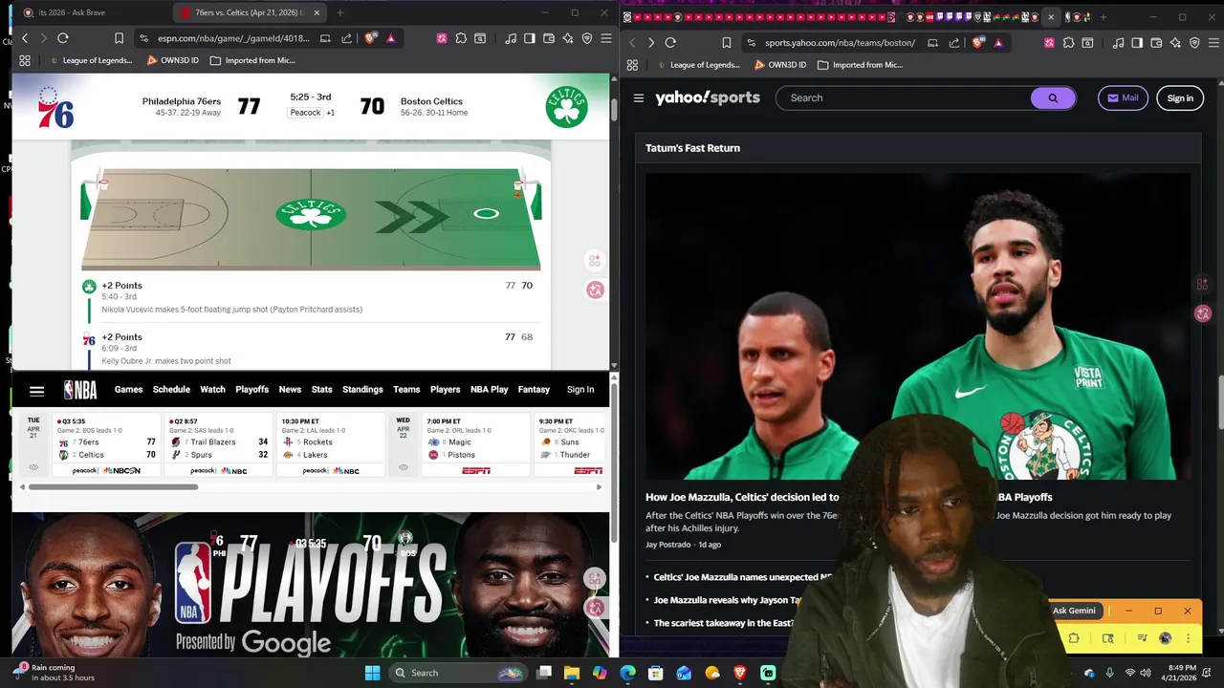Screen dimensions: 1224x688
Task: Open Brave Rewards triangle in Yahoo window
Action: point(998,42)
